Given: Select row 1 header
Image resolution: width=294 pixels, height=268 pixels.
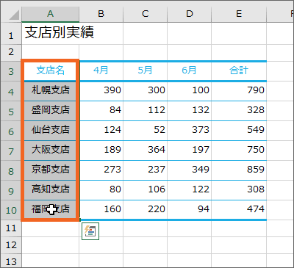Looking at the screenshot, I should (11, 34).
